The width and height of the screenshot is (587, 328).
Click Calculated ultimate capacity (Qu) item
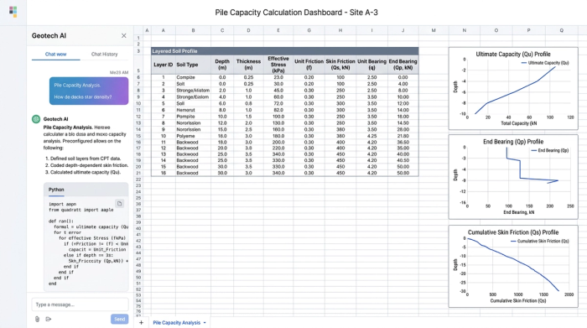[86, 172]
